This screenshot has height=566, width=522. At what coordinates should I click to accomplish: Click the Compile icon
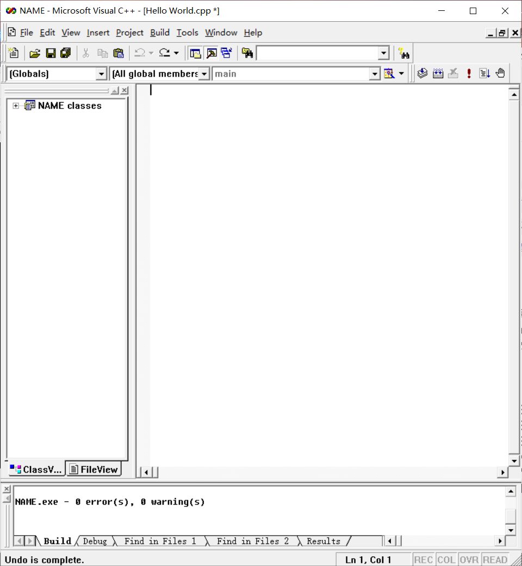click(x=422, y=73)
